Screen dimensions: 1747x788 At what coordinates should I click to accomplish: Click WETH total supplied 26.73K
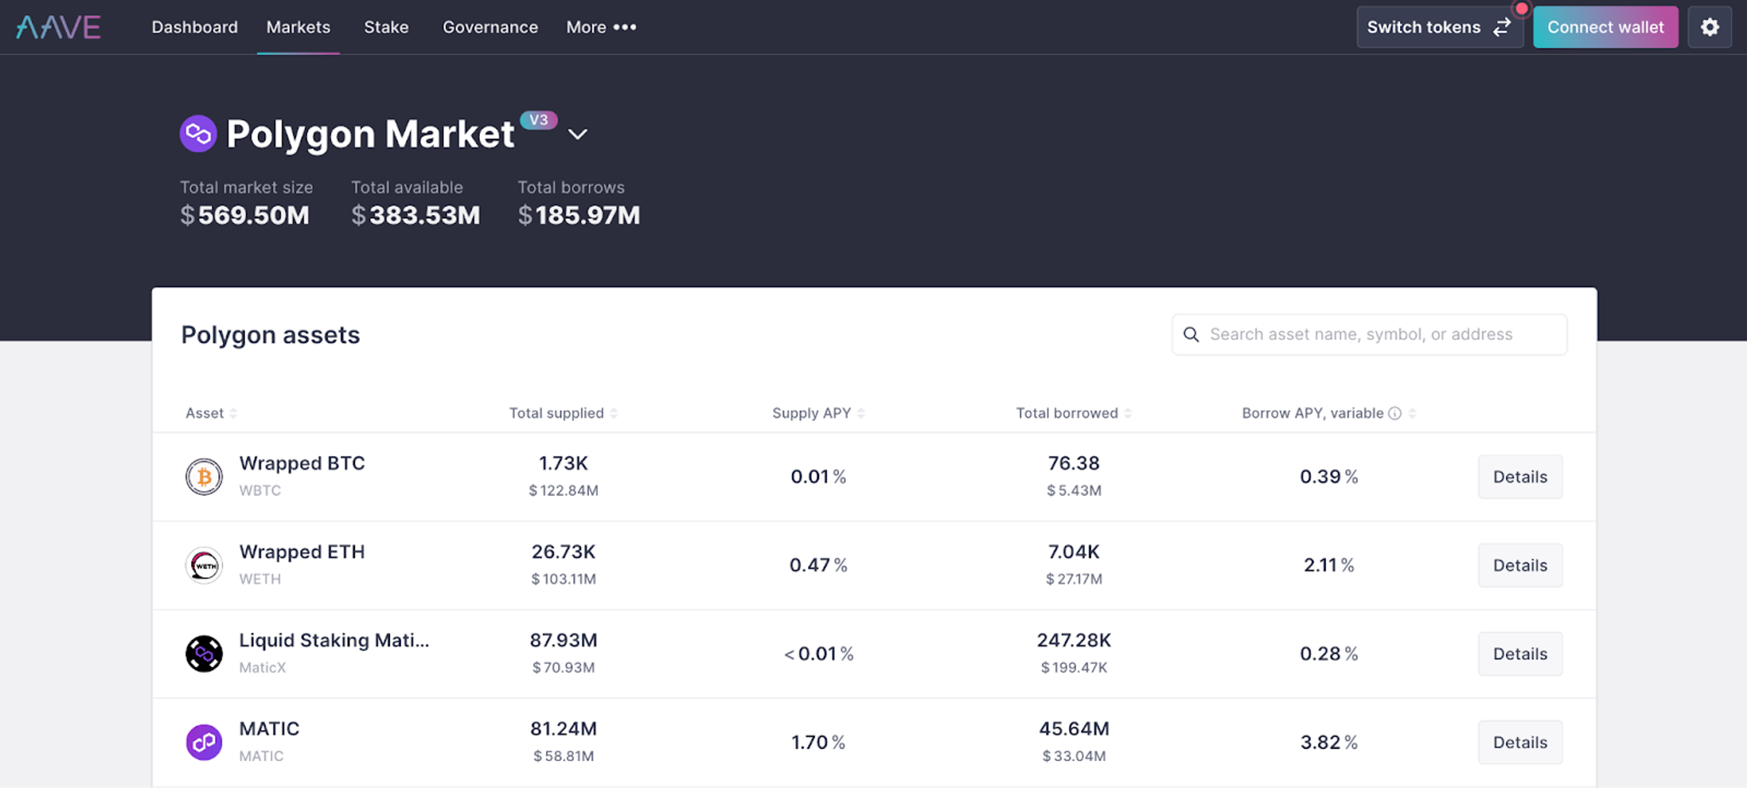[x=564, y=552]
